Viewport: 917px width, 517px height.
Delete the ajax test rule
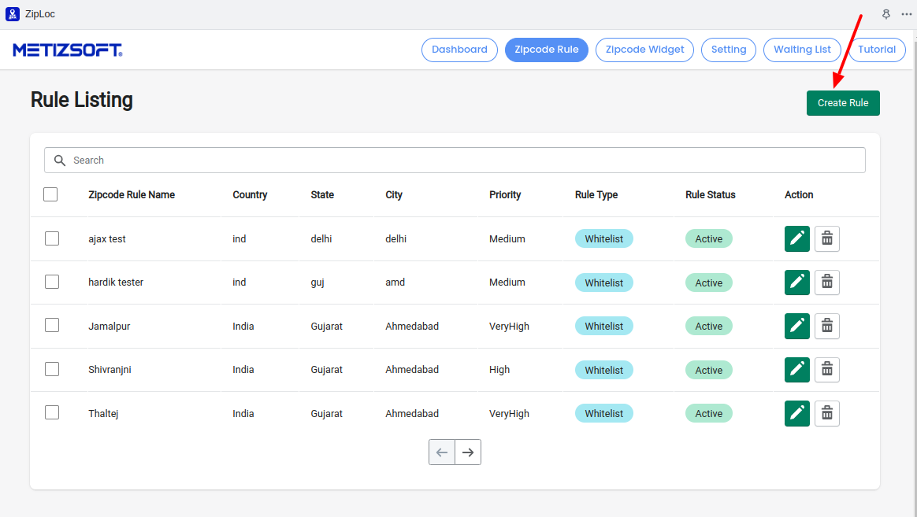tap(826, 238)
